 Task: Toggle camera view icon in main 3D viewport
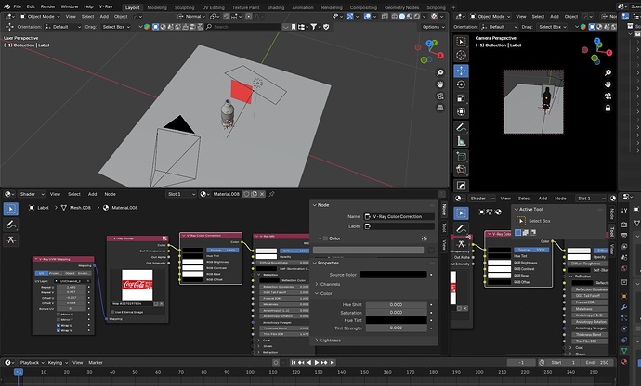tap(439, 96)
